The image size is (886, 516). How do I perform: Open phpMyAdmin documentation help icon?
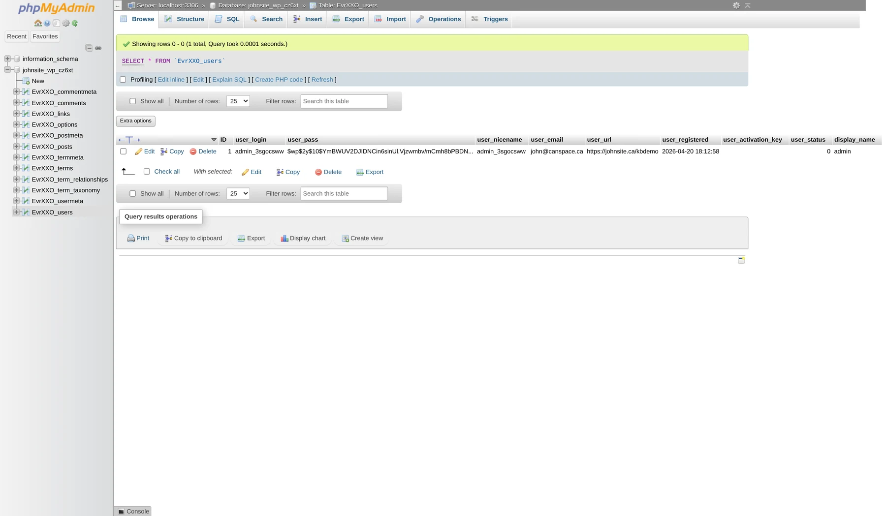(x=47, y=23)
